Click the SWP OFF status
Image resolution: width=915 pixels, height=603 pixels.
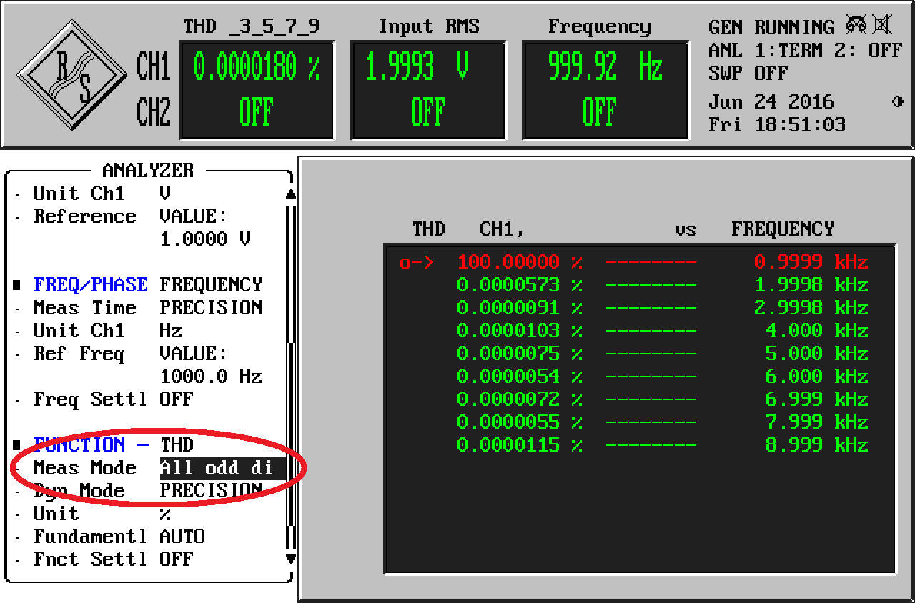pos(748,73)
